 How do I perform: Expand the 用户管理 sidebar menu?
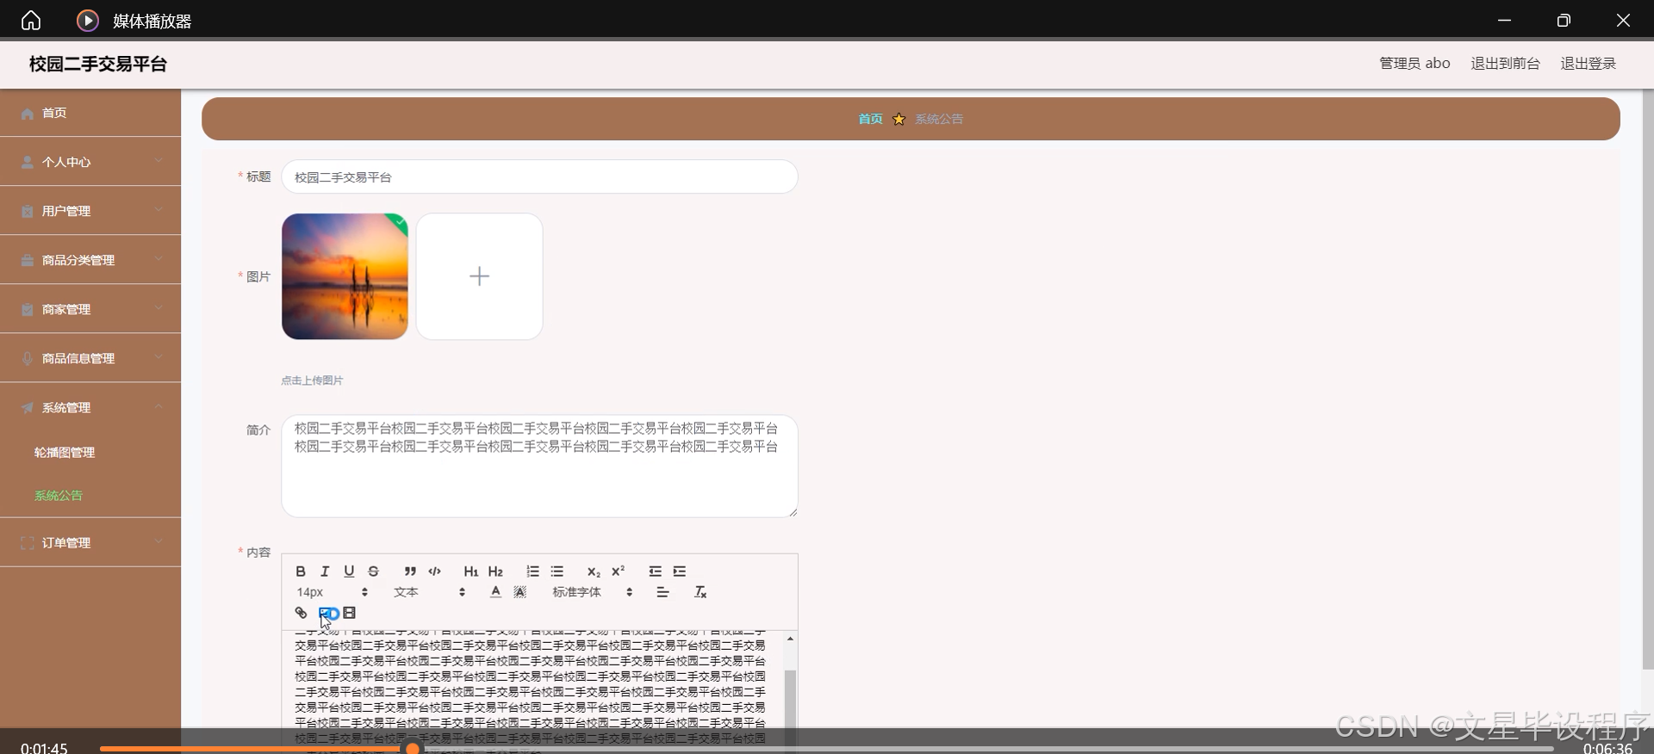click(x=90, y=211)
